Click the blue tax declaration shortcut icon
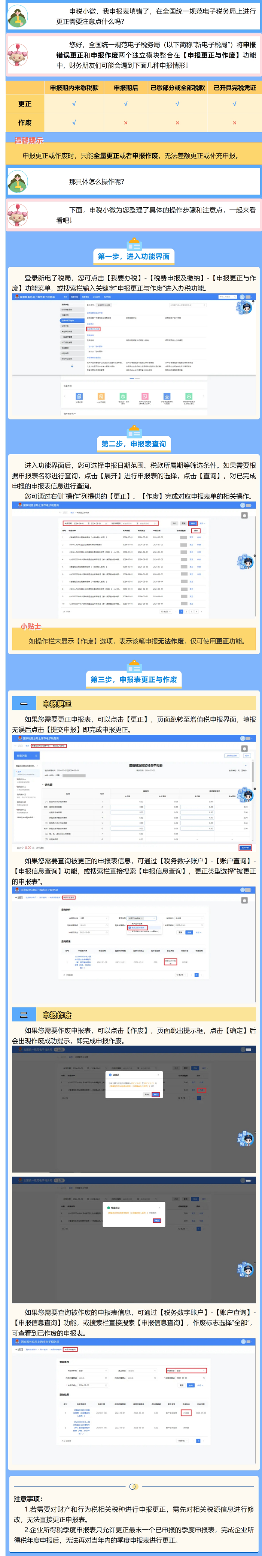 [79, 396]
